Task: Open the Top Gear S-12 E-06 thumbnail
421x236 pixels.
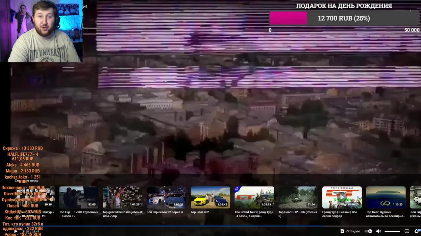Action: tap(298, 197)
